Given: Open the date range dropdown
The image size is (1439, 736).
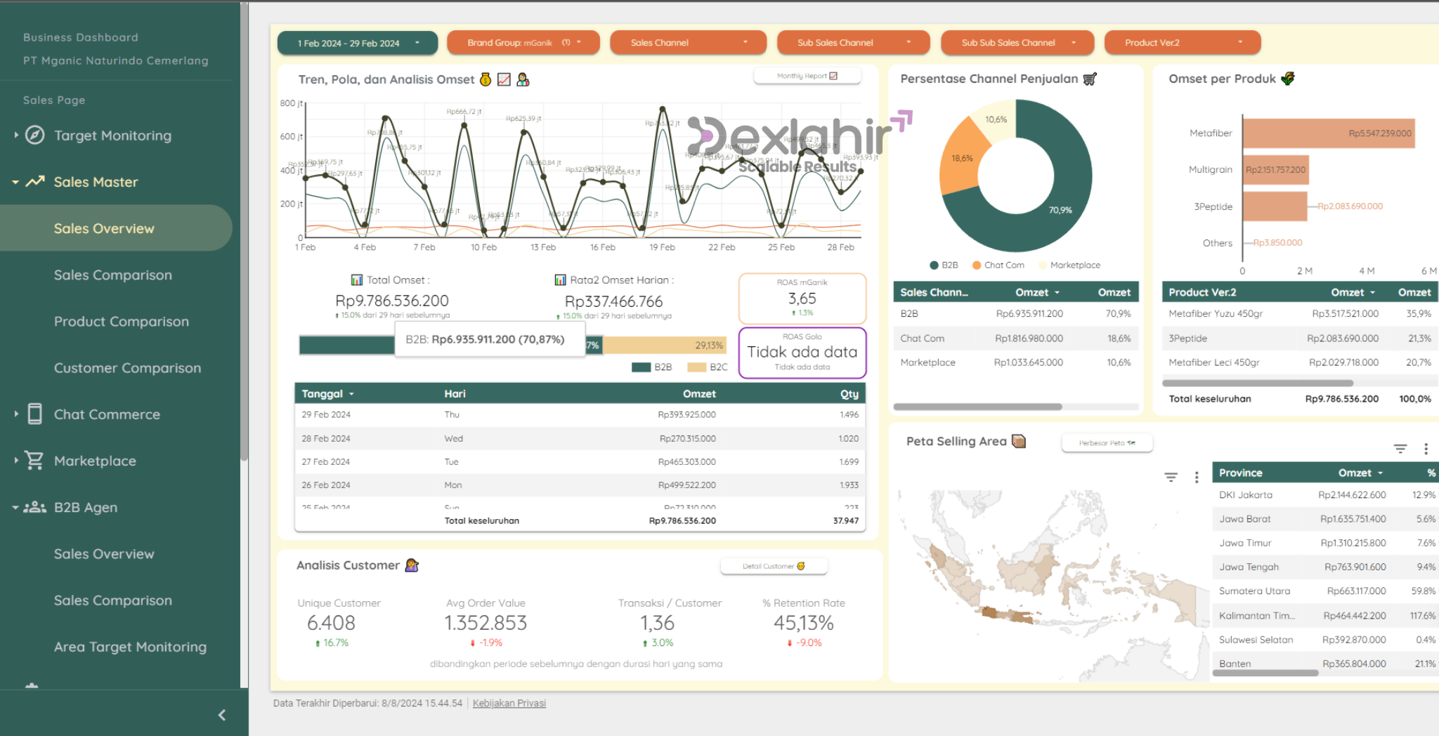Looking at the screenshot, I should [x=358, y=43].
